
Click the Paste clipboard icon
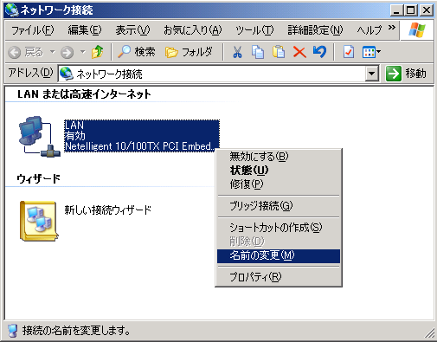[x=279, y=52]
